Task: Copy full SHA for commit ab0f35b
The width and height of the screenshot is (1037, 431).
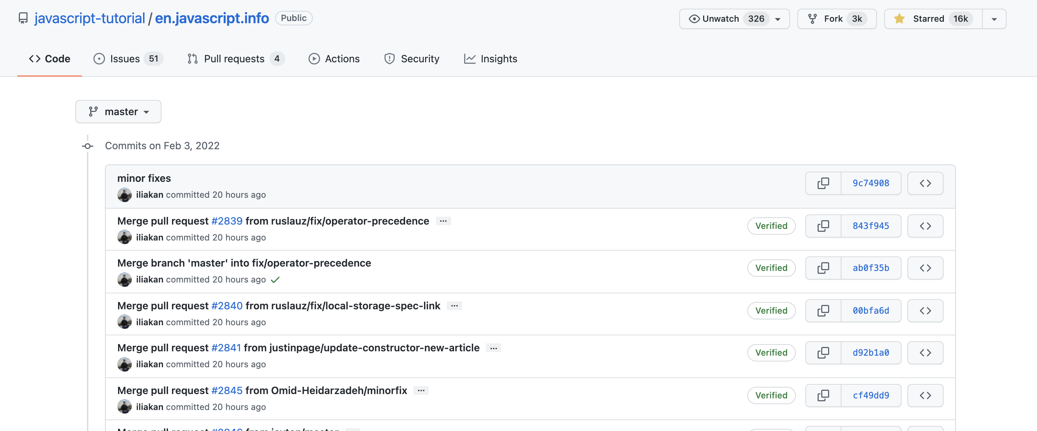Action: [823, 268]
